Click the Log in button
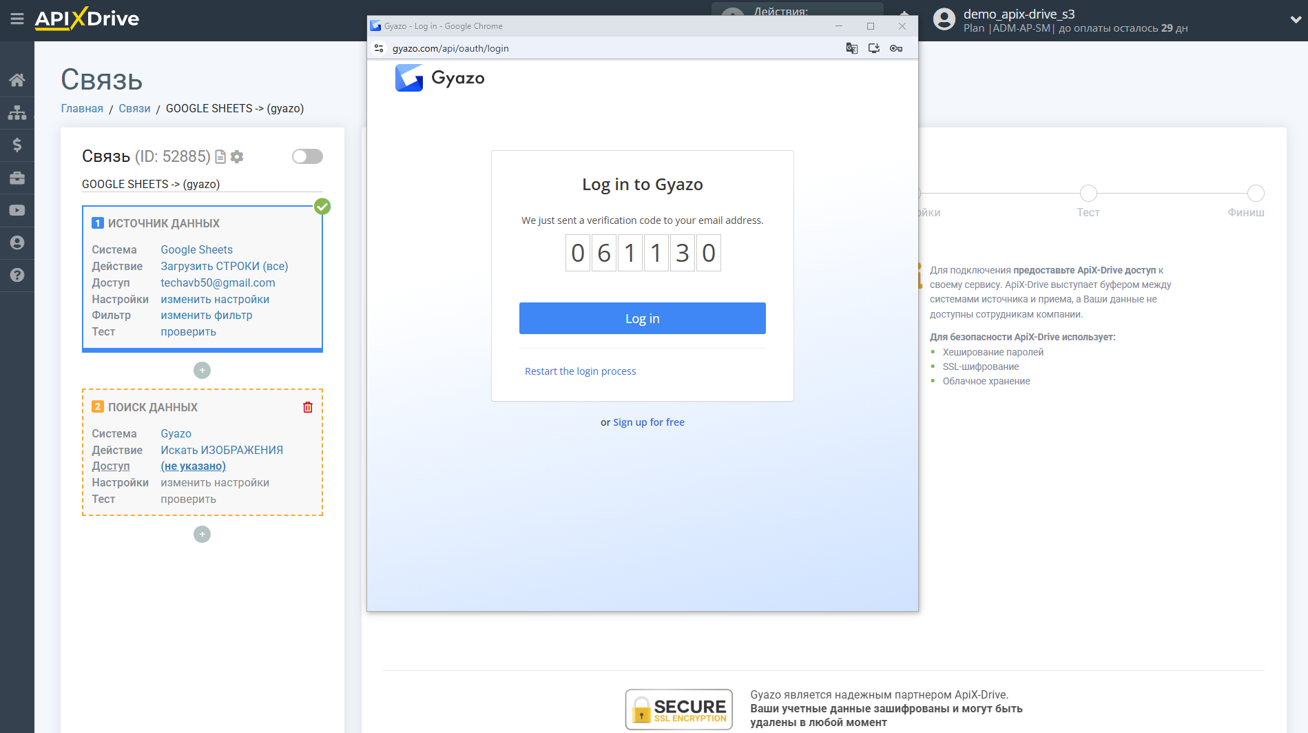 pos(642,318)
